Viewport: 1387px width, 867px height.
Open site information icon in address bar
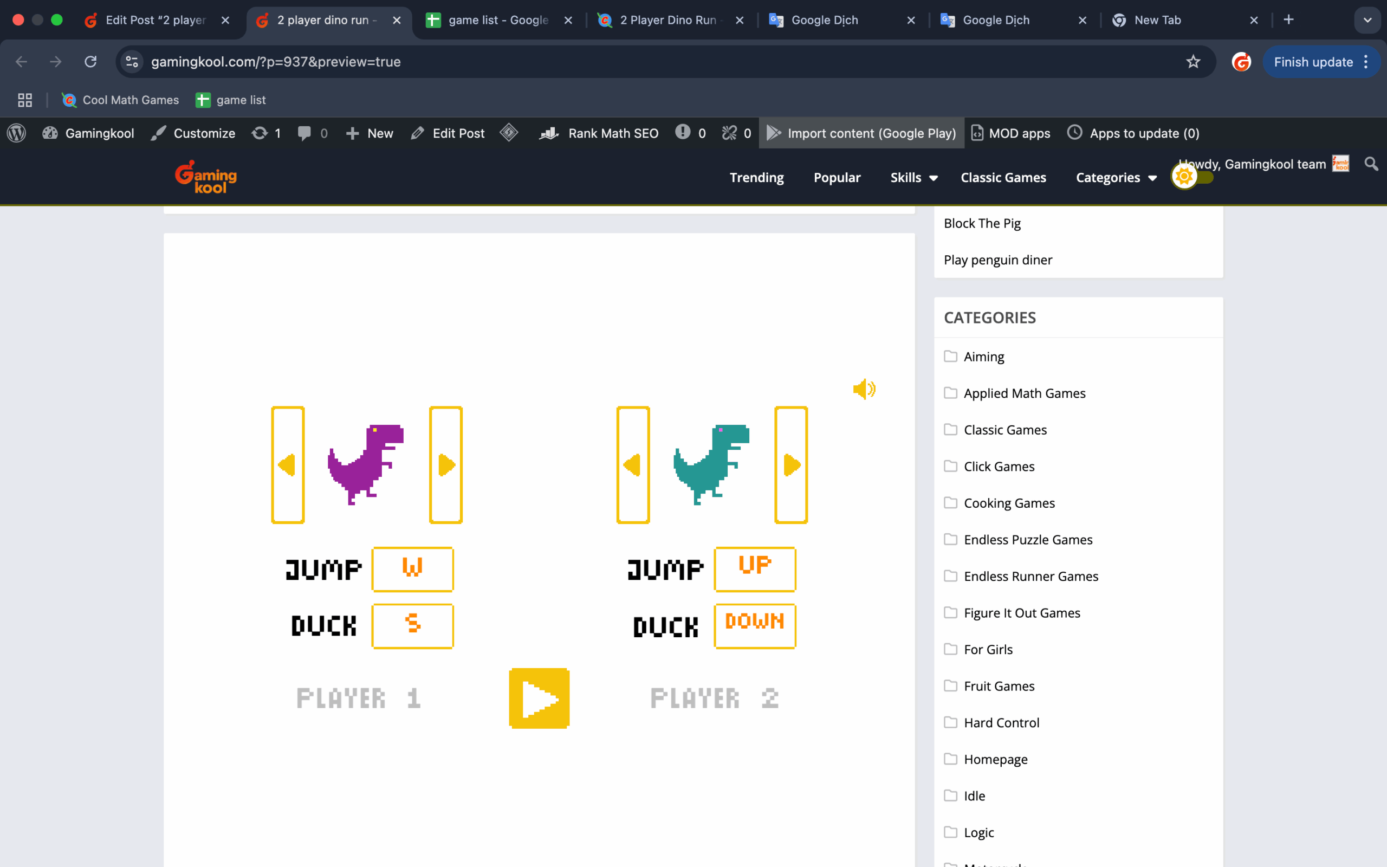[x=132, y=61]
